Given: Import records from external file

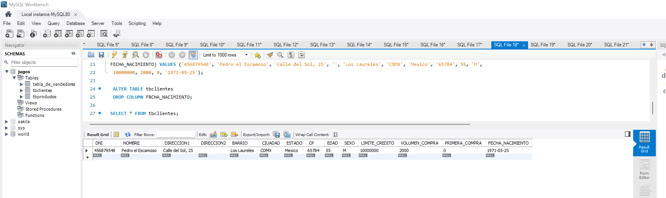Looking at the screenshot, I should pos(287,134).
